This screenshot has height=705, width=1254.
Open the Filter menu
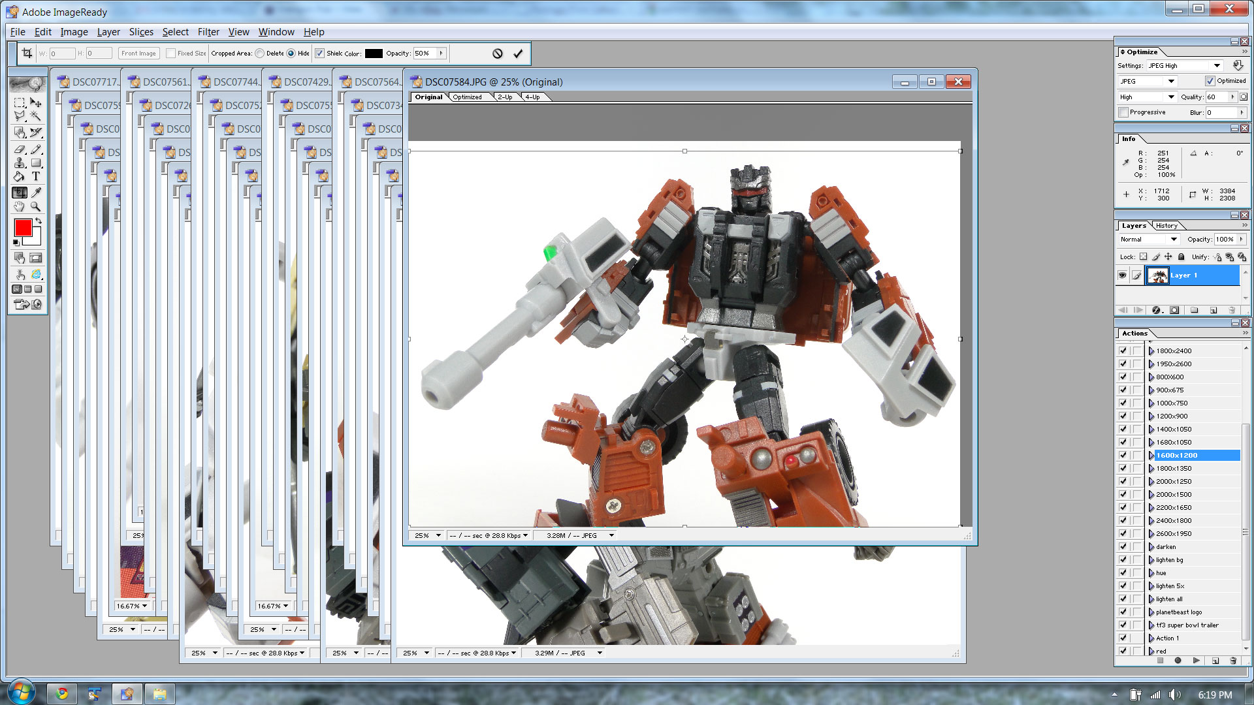208,32
